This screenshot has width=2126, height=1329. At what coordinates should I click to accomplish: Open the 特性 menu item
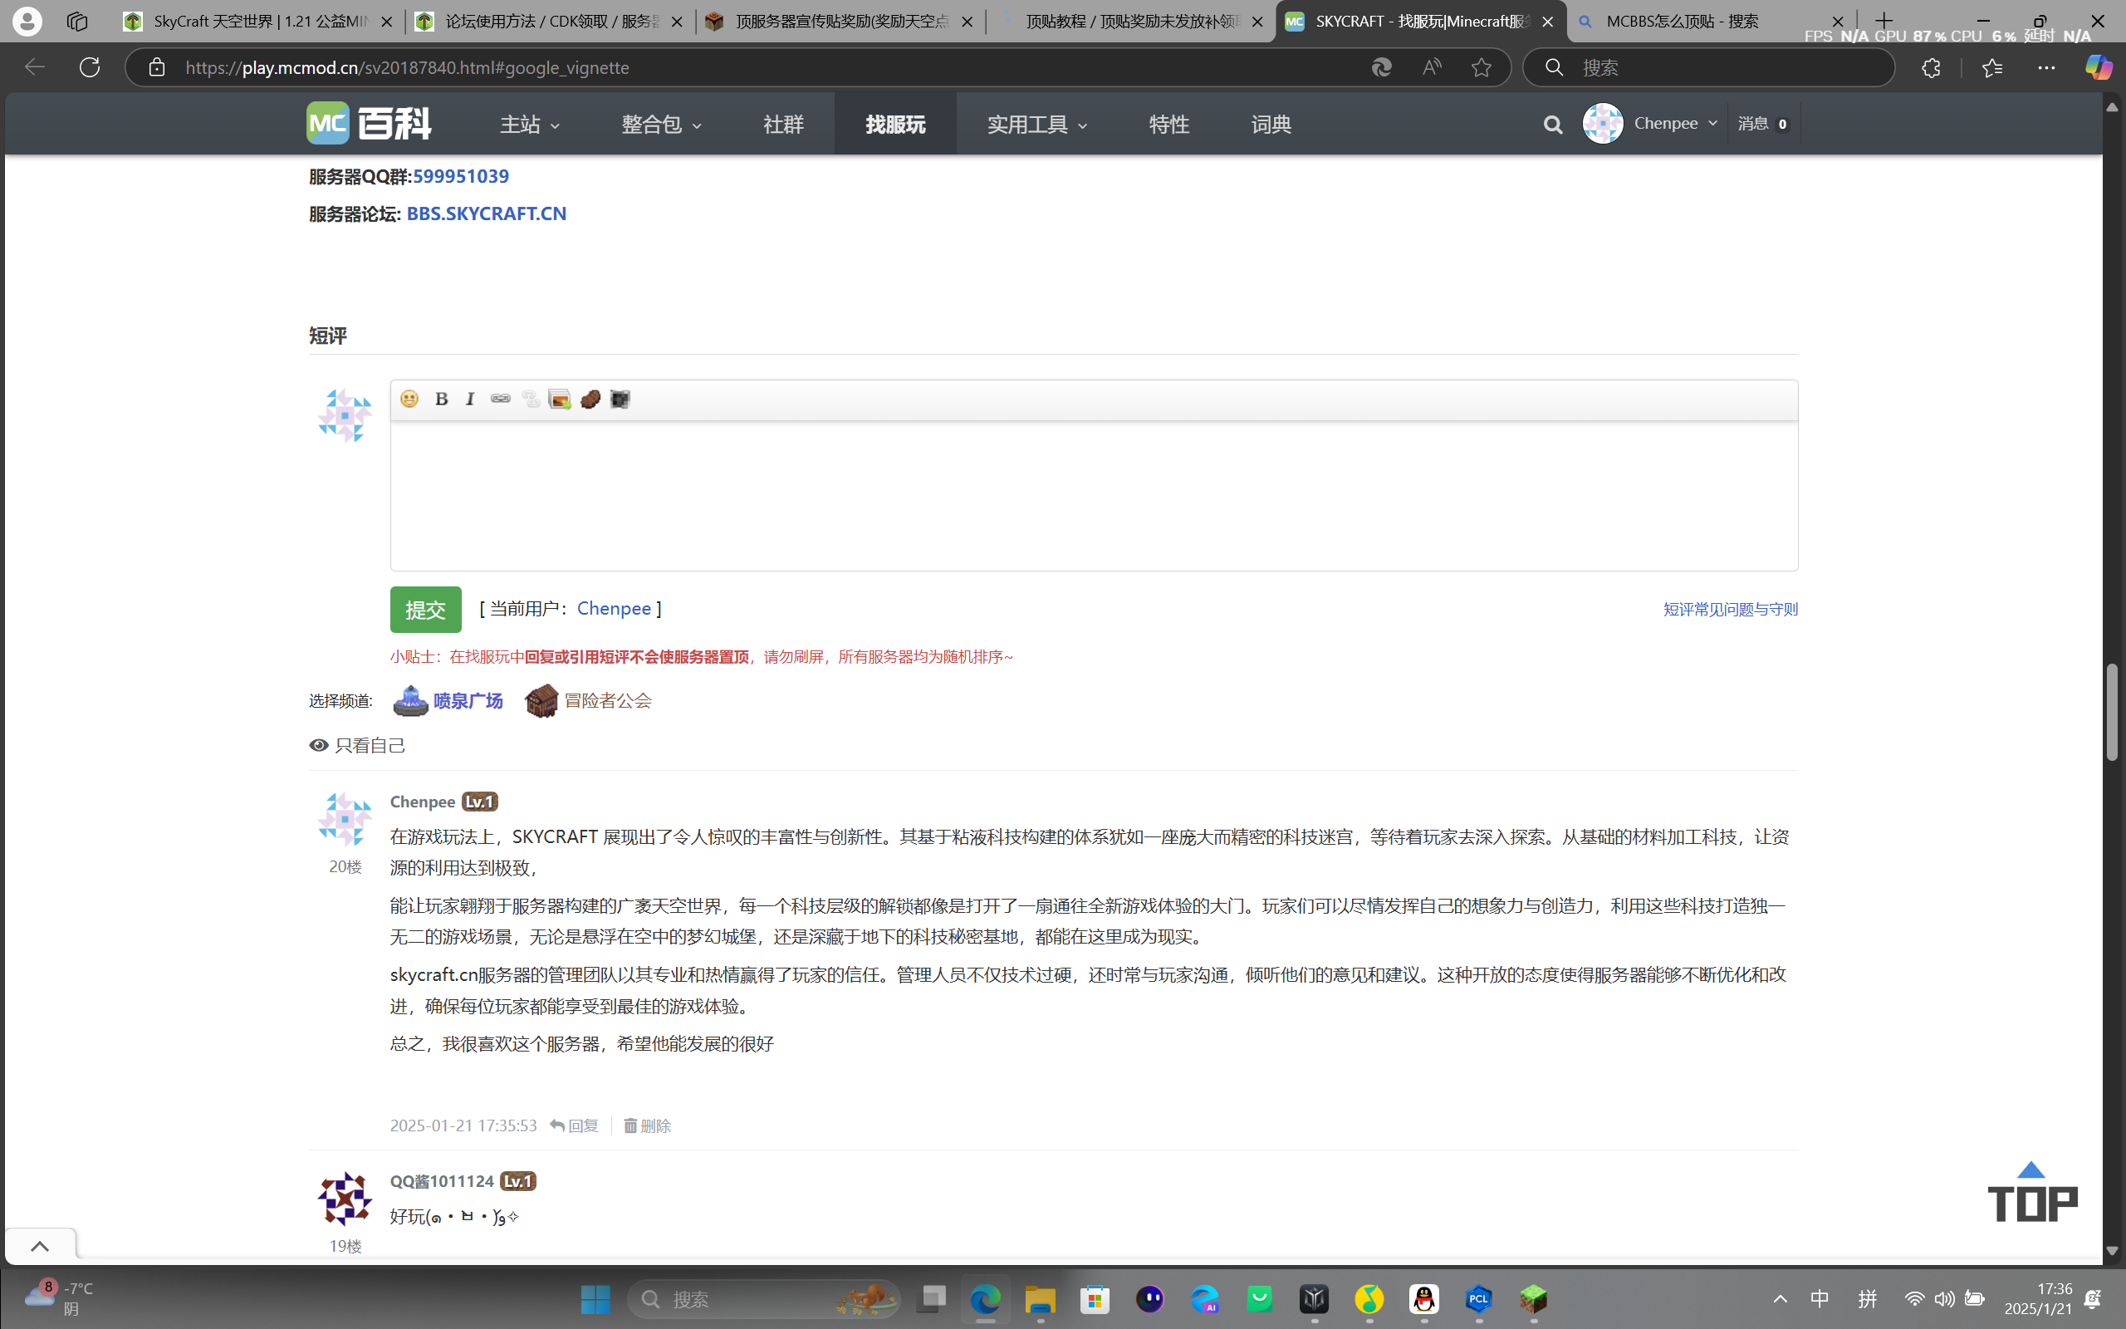click(1169, 125)
